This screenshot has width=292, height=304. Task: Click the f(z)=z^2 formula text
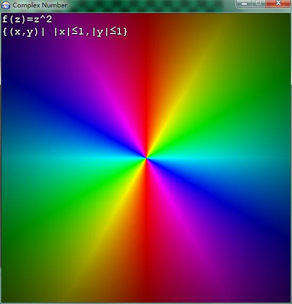(x=27, y=20)
